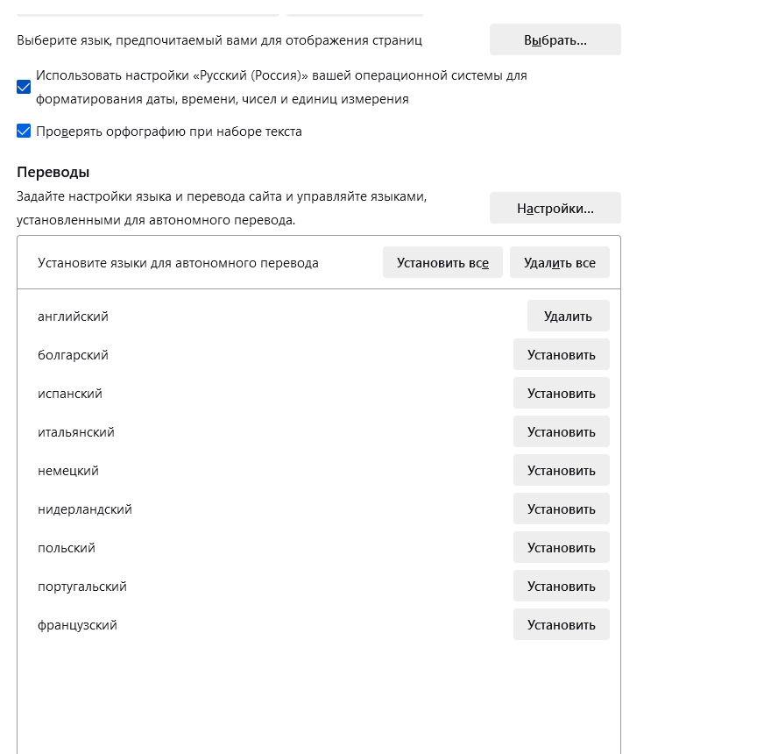This screenshot has width=771, height=754.
Task: Install the испанский language
Action: click(561, 394)
